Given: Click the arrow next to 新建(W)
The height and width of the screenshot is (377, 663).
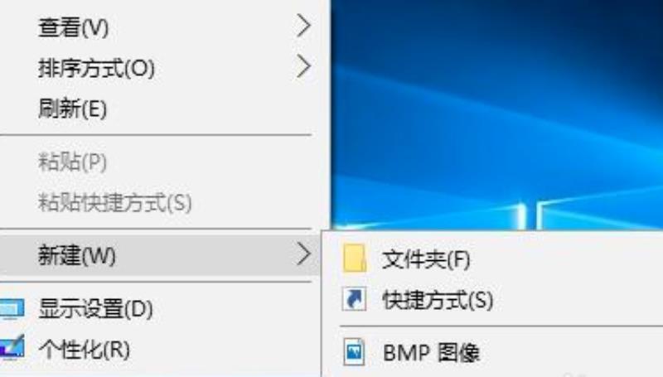Looking at the screenshot, I should tap(303, 254).
